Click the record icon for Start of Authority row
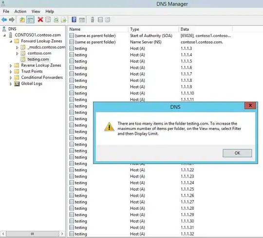Viewport: 263px width, 238px height. coord(72,36)
